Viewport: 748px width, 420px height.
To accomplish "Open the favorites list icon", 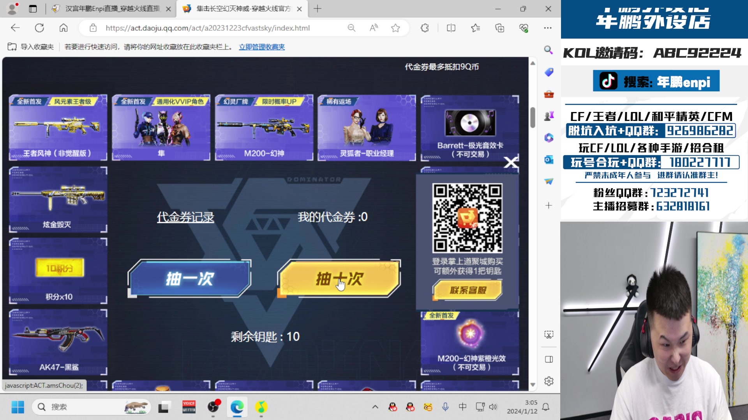I will tap(475, 28).
